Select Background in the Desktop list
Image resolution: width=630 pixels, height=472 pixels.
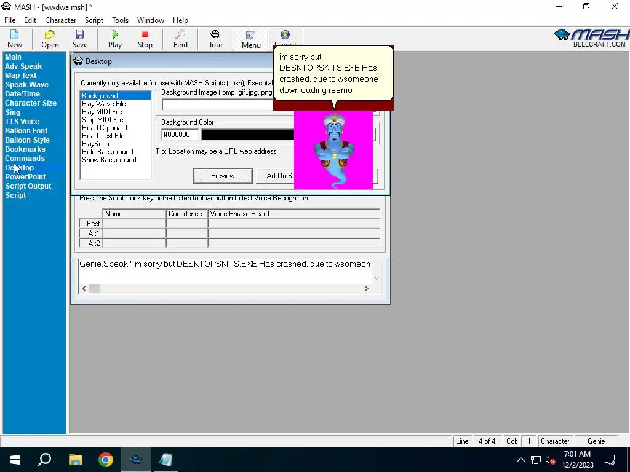click(116, 95)
